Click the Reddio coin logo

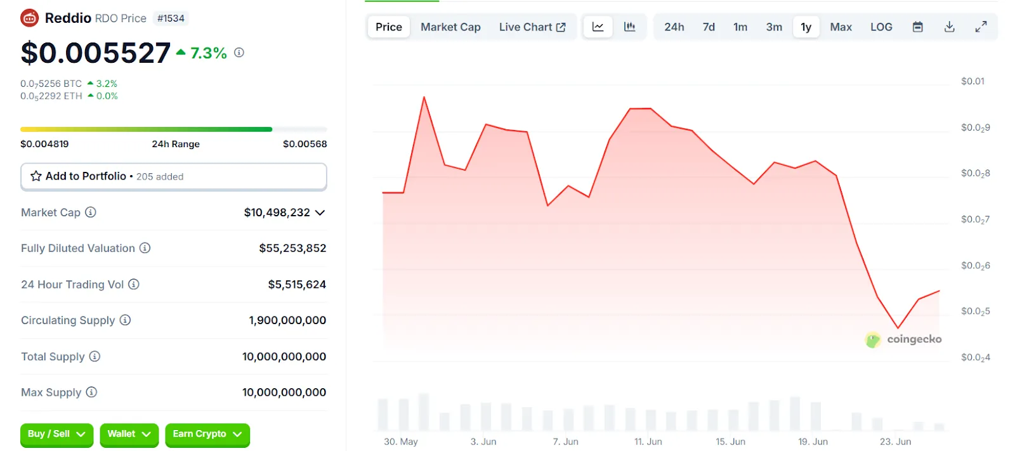30,18
